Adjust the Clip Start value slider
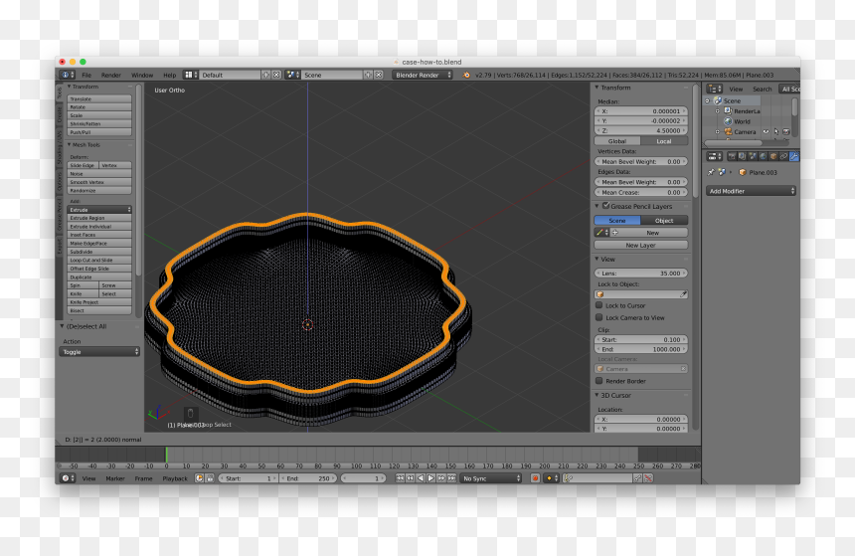855x556 pixels. coord(640,339)
